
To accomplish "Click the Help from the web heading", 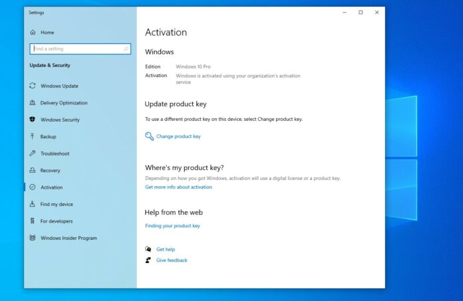I will tap(174, 212).
